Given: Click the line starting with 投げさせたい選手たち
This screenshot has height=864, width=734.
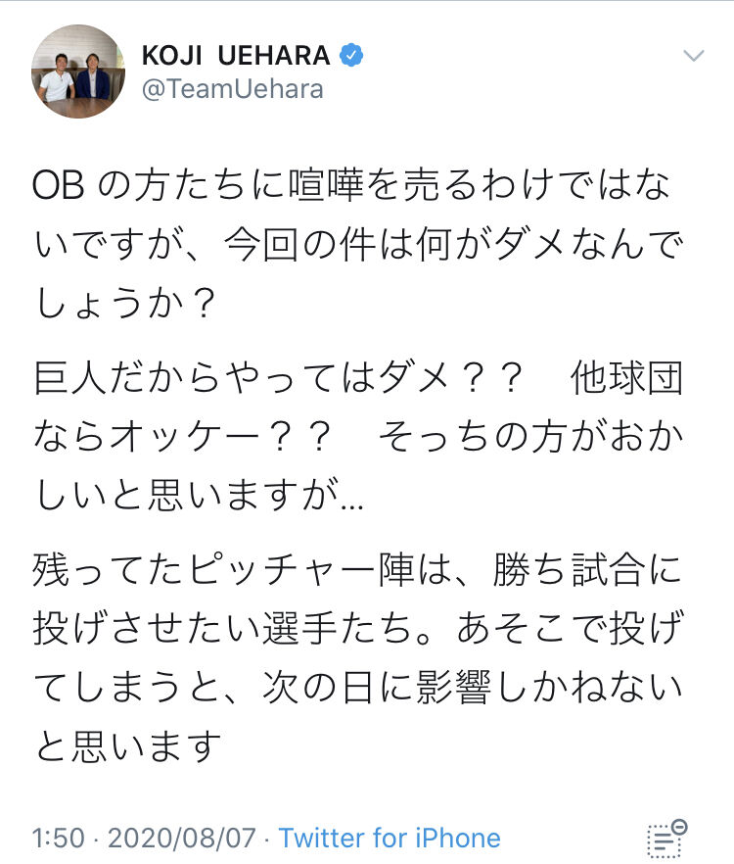Looking at the screenshot, I should pos(358,628).
